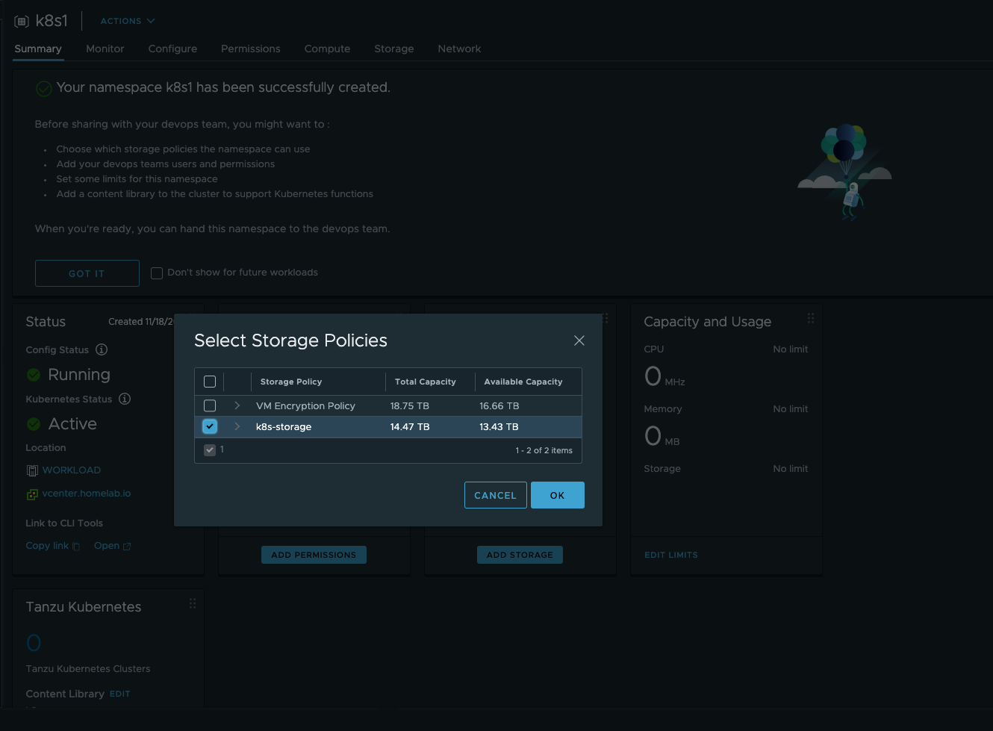Uncheck the k8s-storage policy checkbox
This screenshot has width=993, height=731.
pyautogui.click(x=210, y=426)
